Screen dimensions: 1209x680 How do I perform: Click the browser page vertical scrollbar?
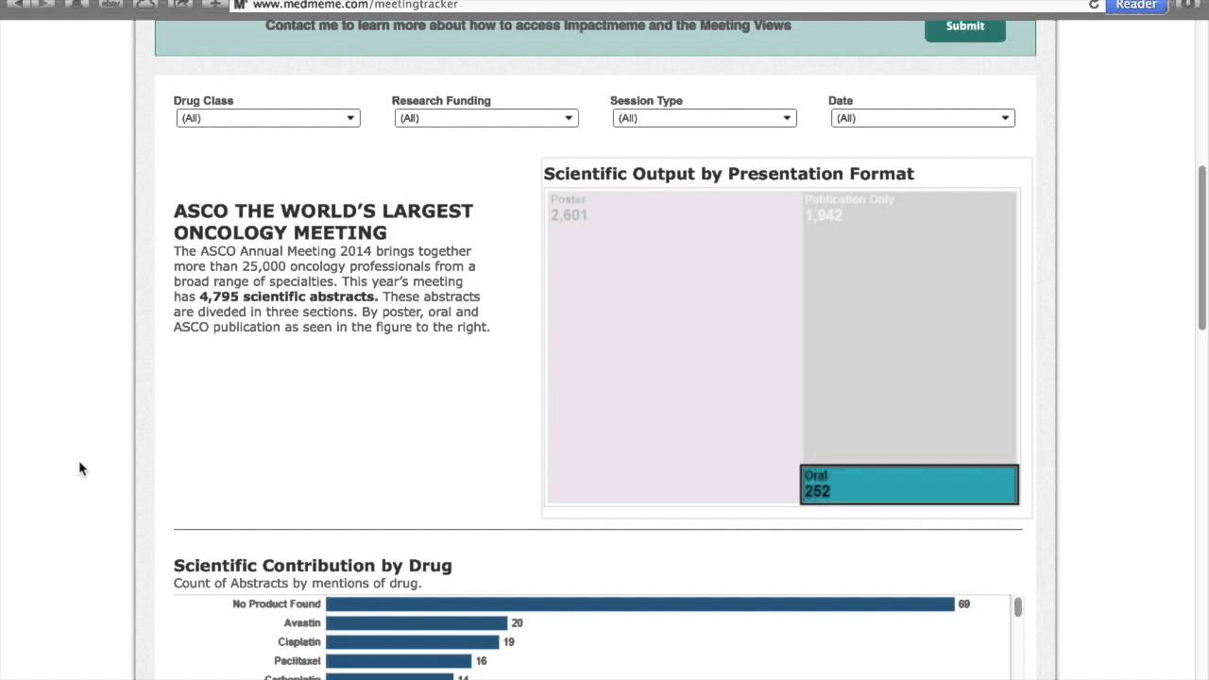click(1202, 248)
